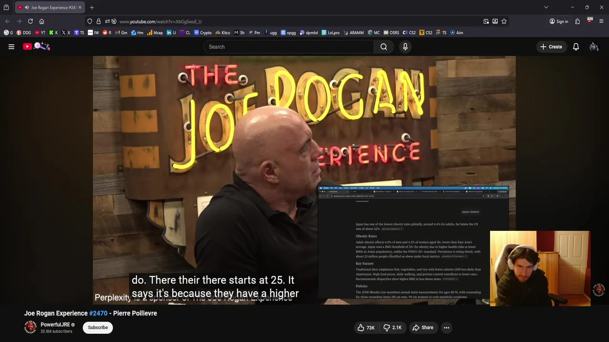Click the YouTube Search field
The height and width of the screenshot is (342, 609).
pyautogui.click(x=289, y=47)
